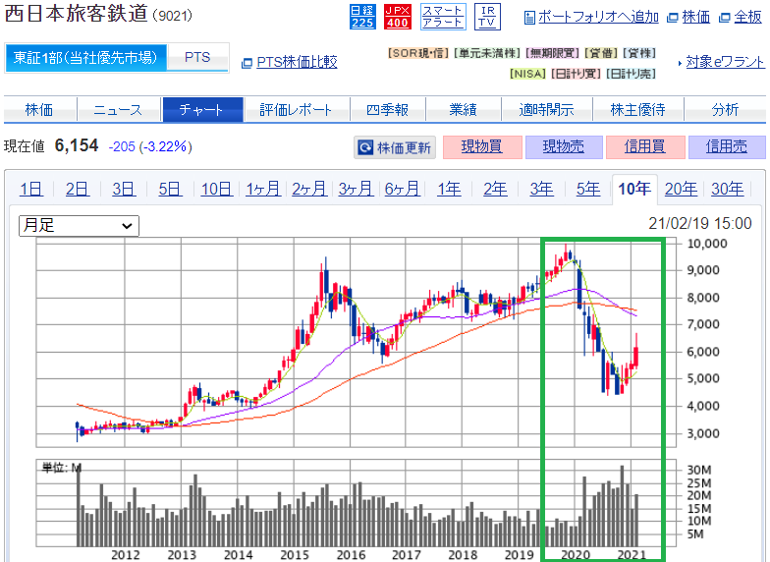The image size is (770, 562).
Task: Click the change value -205 (-3.22%)
Action: click(149, 146)
